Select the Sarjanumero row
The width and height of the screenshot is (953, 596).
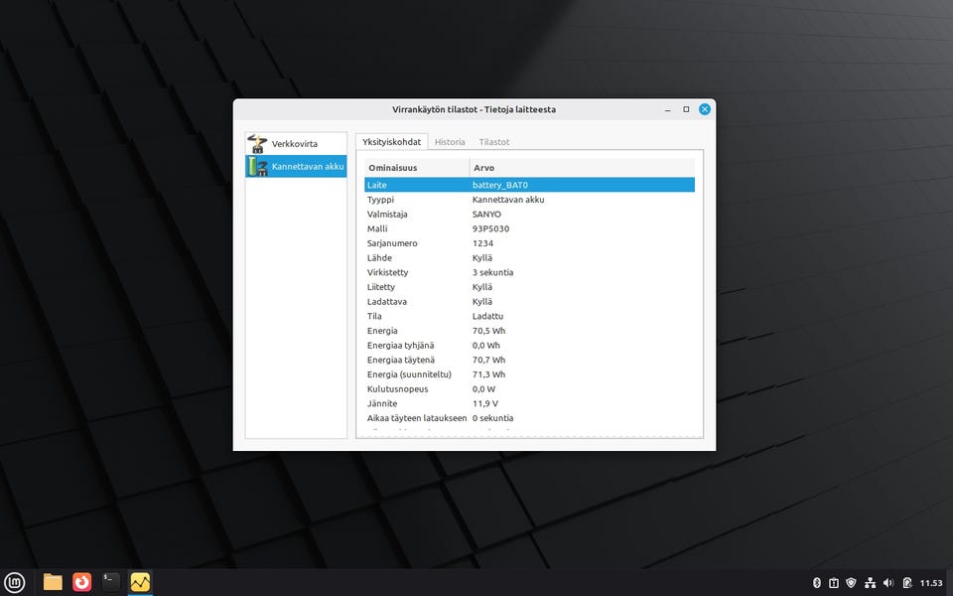tap(529, 243)
